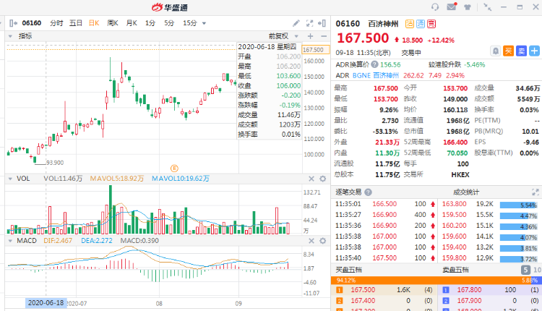Set a price alert with bell icon
Image resolution: width=542 pixels, height=311 pixels.
(x=495, y=51)
